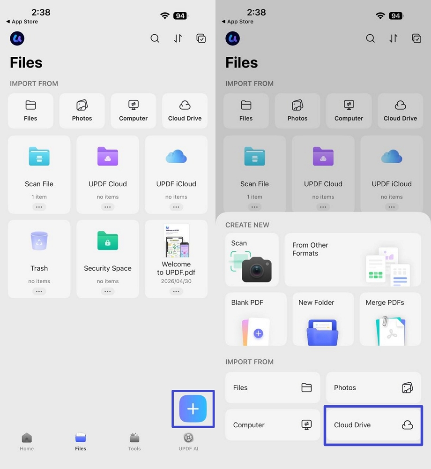Open Security Space folder in left screen
Screen dimensions: 431x469
click(x=108, y=259)
